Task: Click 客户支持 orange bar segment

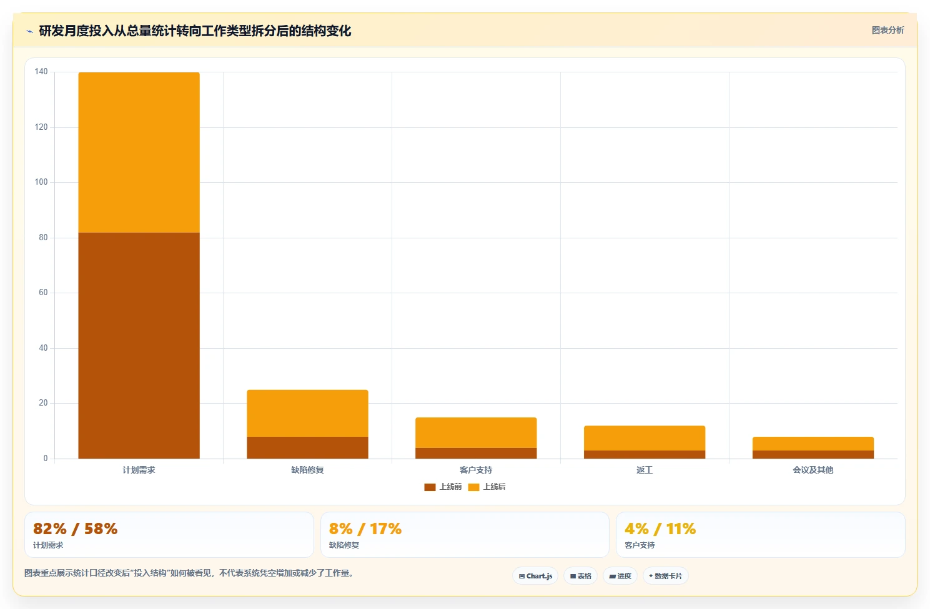Action: [476, 432]
